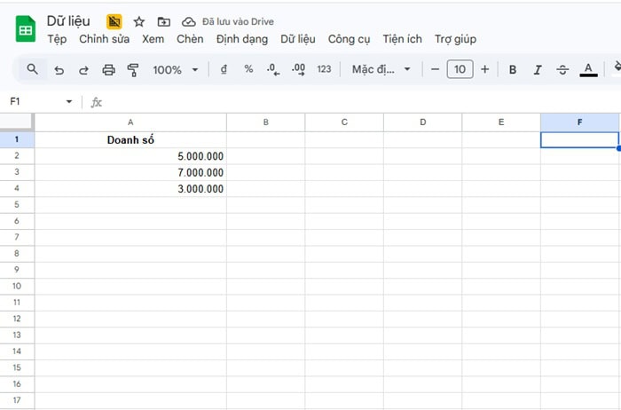Toggle italic formatting
Viewport: 621px width, 410px height.
[x=538, y=69]
